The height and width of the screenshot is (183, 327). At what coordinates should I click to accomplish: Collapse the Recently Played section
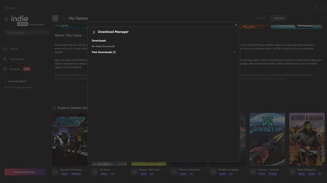pyautogui.click(x=6, y=81)
